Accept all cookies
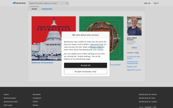This screenshot has width=173, height=108. point(86,65)
